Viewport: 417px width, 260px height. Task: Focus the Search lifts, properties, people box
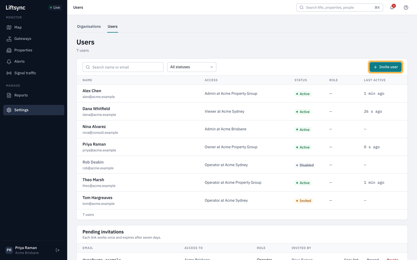tap(340, 7)
